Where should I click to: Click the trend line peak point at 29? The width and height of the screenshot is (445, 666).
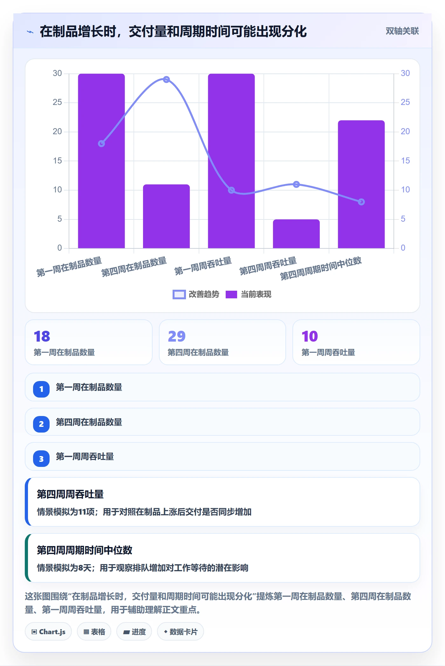coord(166,80)
